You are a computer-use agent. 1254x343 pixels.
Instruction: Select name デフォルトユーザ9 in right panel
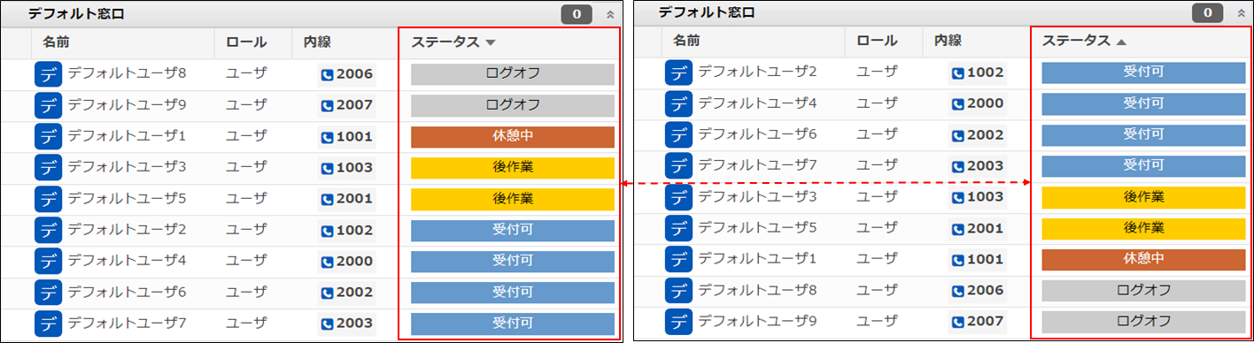tap(757, 321)
